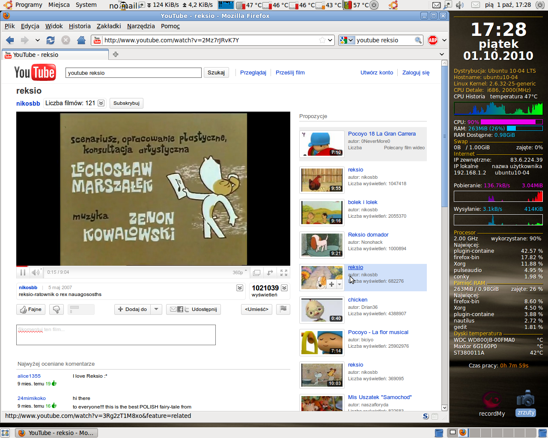Click the show desktop icon in bottom panel

tap(5, 433)
